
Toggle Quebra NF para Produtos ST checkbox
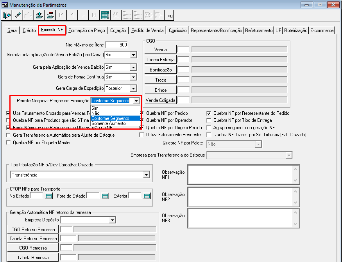coord(8,120)
